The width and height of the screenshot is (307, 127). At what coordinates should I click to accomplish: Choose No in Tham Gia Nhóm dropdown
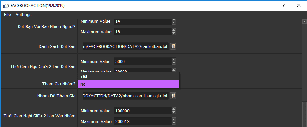click(x=129, y=84)
